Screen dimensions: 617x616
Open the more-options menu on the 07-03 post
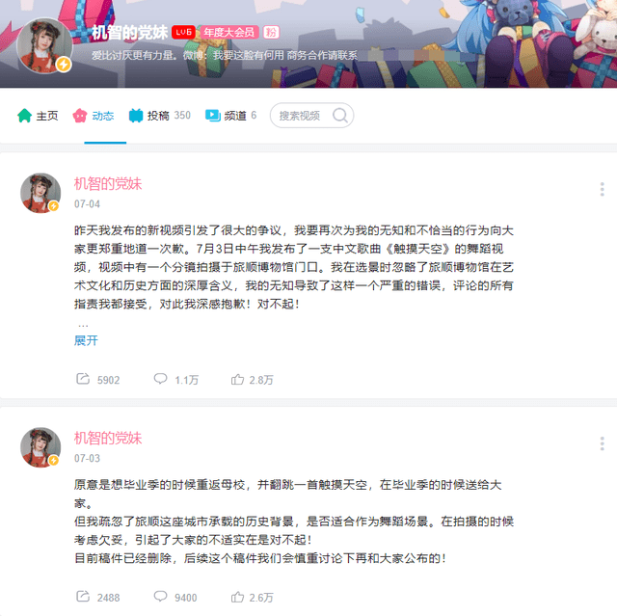(602, 443)
